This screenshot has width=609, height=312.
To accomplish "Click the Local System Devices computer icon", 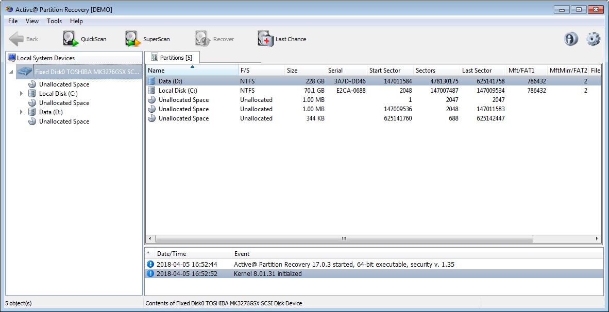I will tap(12, 58).
